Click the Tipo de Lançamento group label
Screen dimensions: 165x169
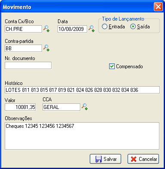pyautogui.click(x=123, y=19)
